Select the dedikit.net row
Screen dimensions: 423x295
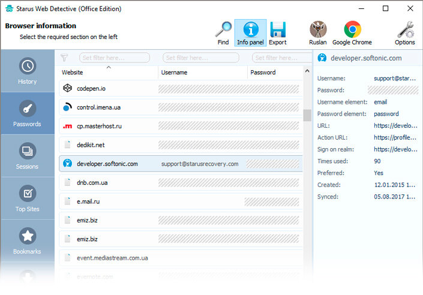[x=181, y=145]
